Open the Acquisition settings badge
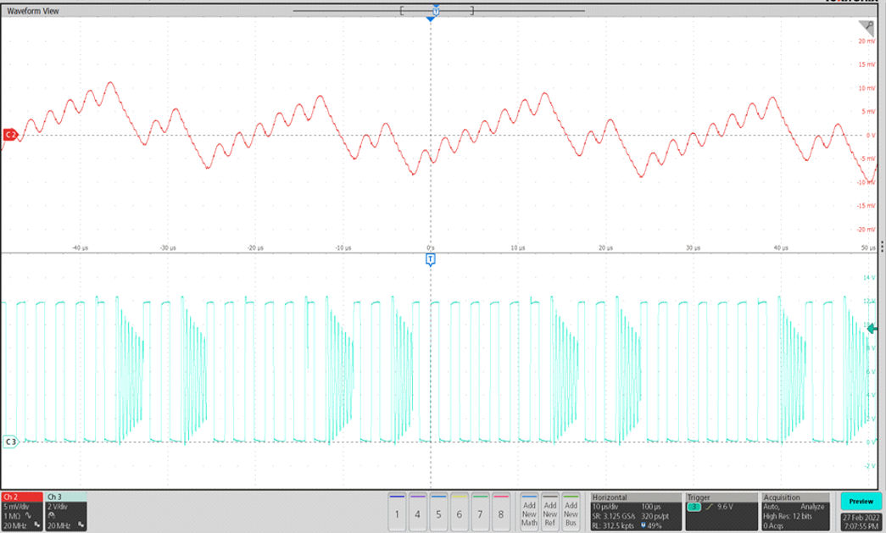The height and width of the screenshot is (533, 886). [794, 512]
